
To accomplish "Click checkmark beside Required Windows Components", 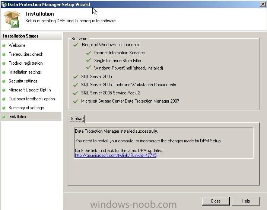I will [x=76, y=45].
